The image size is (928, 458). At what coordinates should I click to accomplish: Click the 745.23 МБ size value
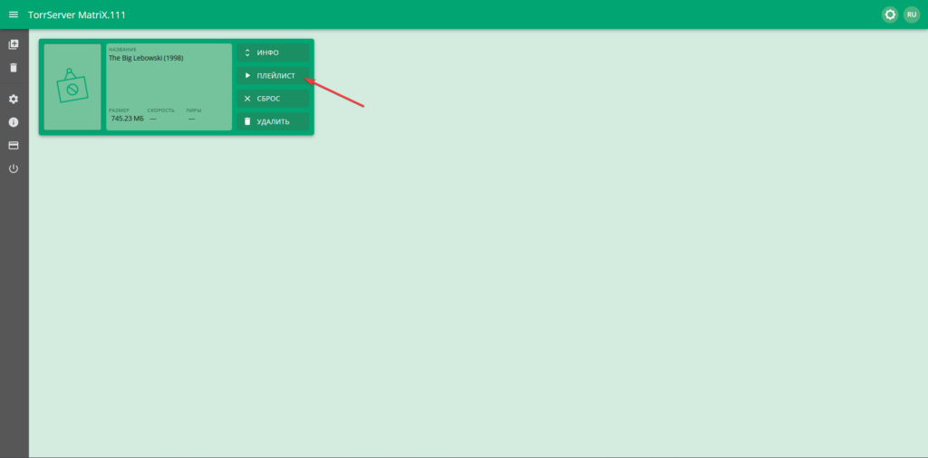click(x=127, y=119)
